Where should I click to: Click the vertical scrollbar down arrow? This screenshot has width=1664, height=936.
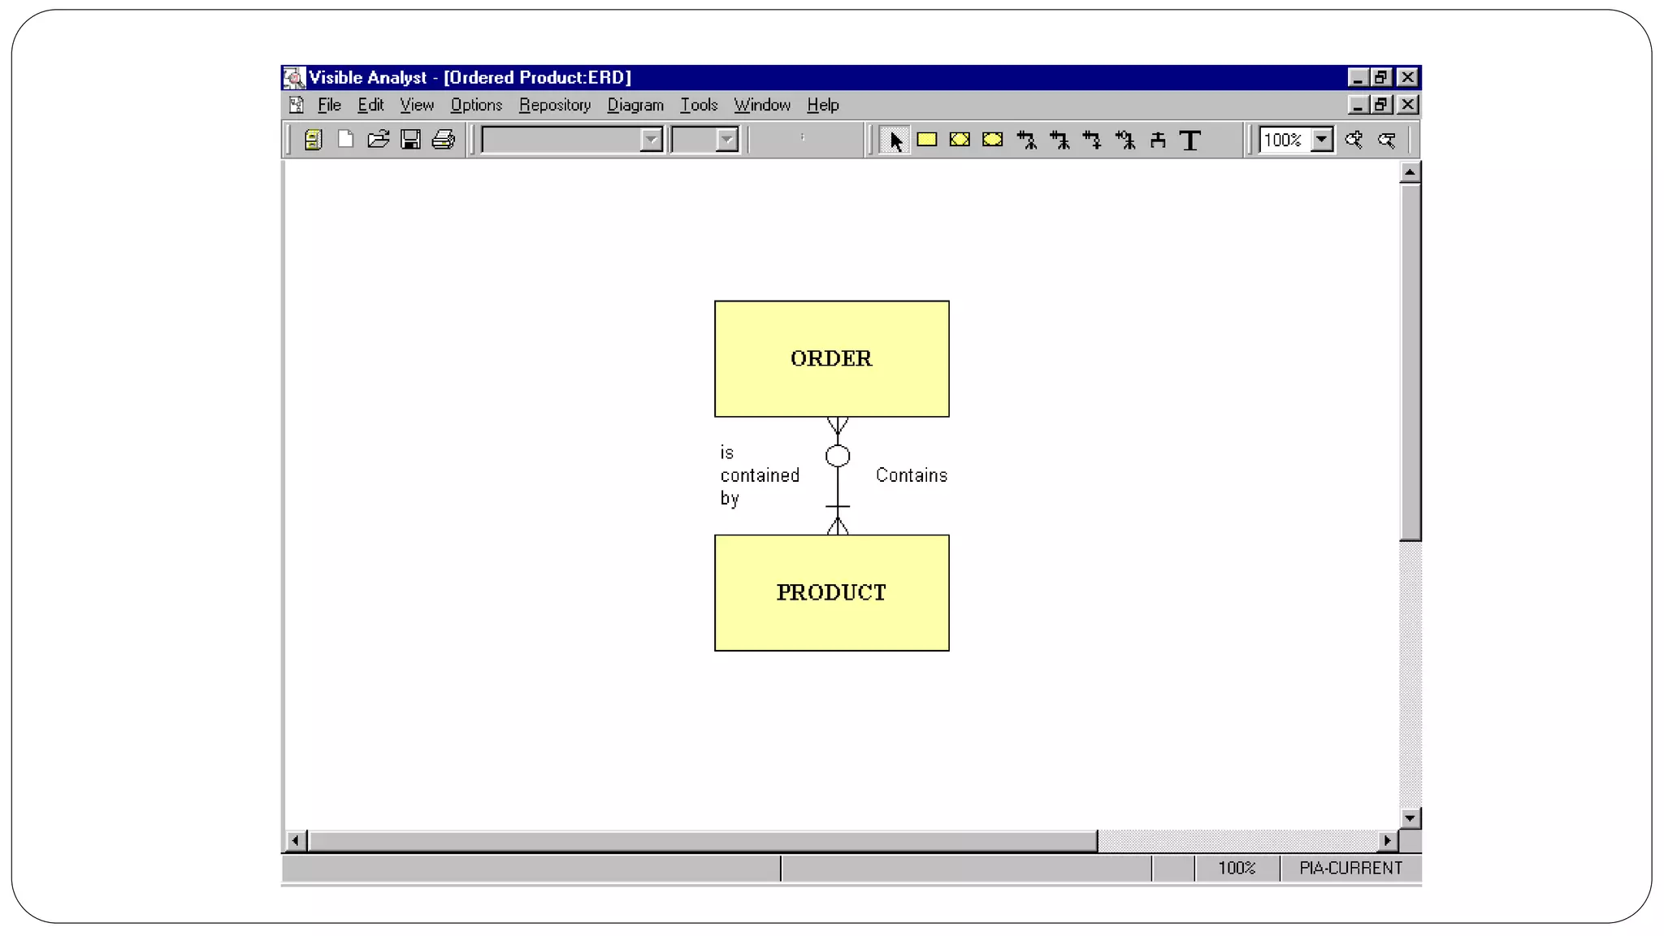click(x=1410, y=818)
